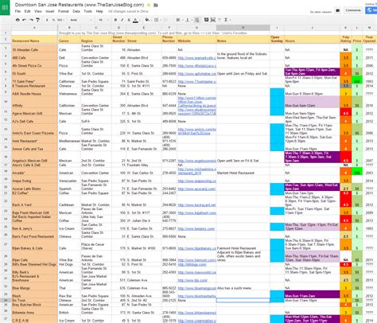Redo the last action
The image size is (377, 323).
(x=31, y=20)
